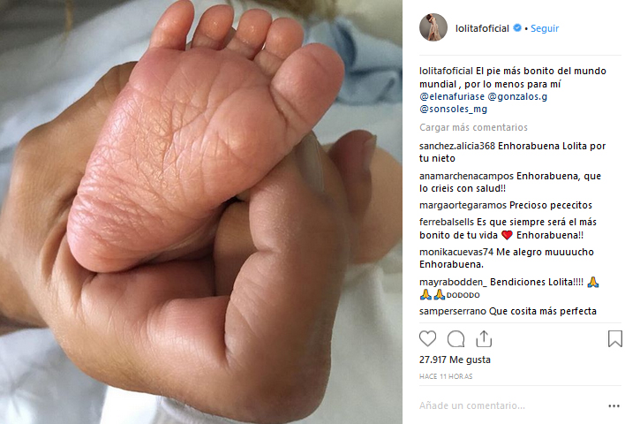
Task: Open the lolitaoficial username in the header
Action: click(482, 28)
